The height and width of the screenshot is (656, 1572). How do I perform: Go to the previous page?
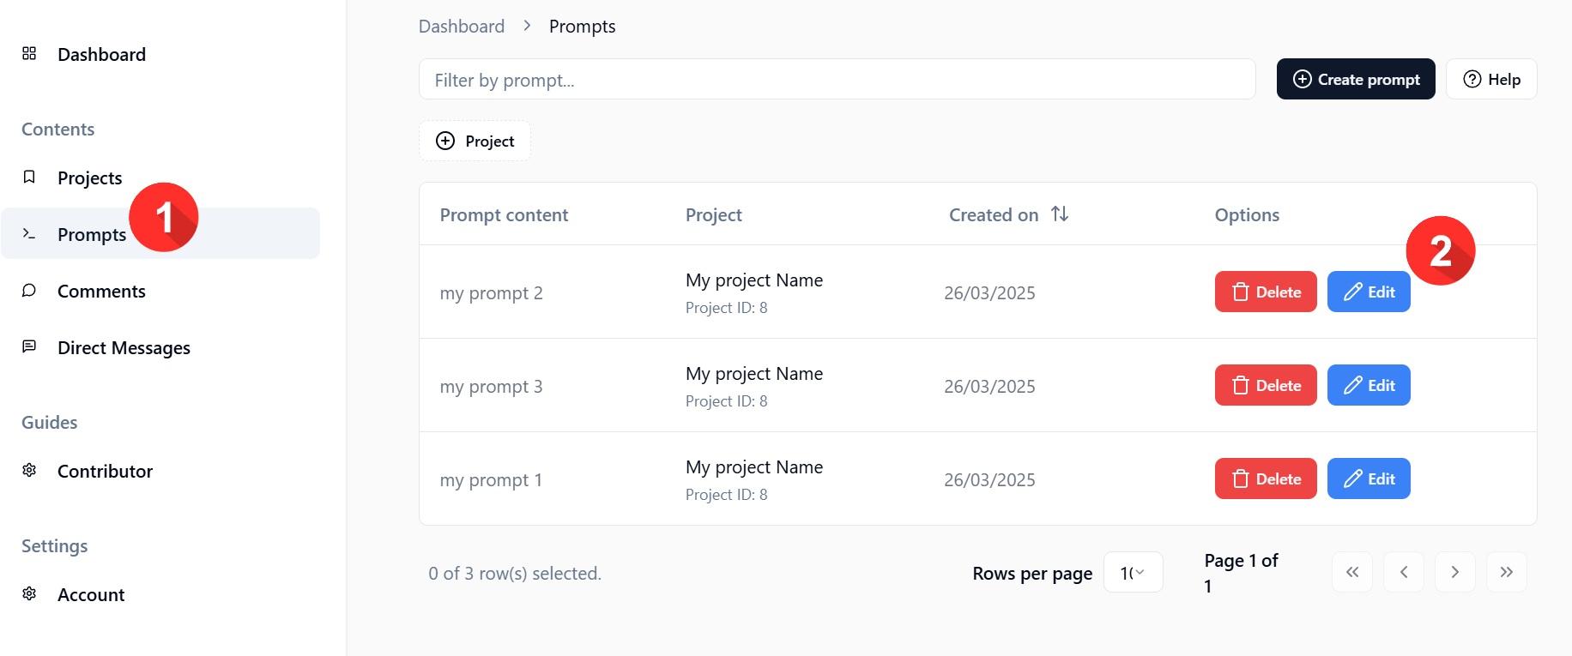[x=1404, y=572]
